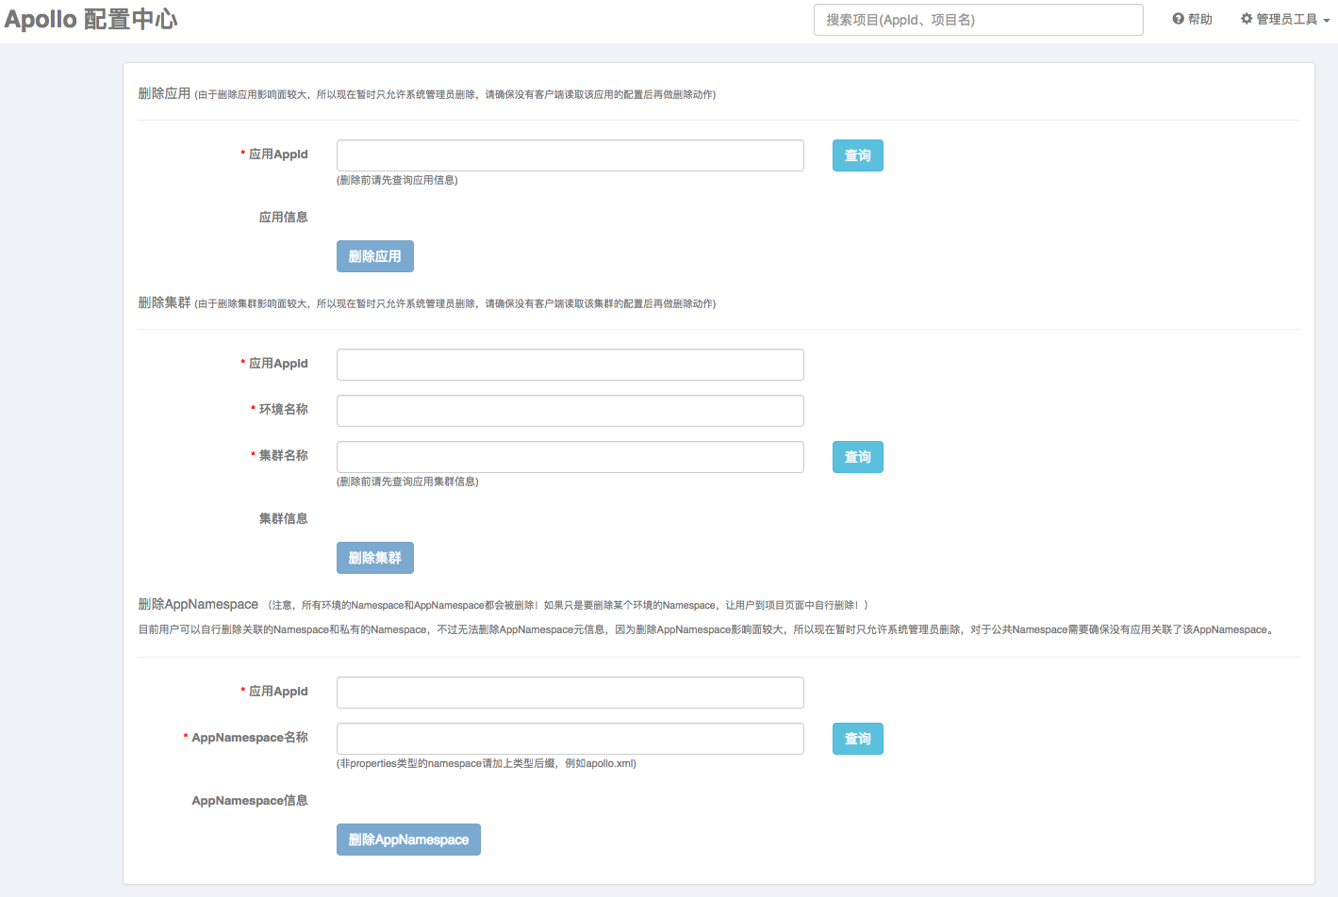Click the 删除应用 button

coord(374,256)
